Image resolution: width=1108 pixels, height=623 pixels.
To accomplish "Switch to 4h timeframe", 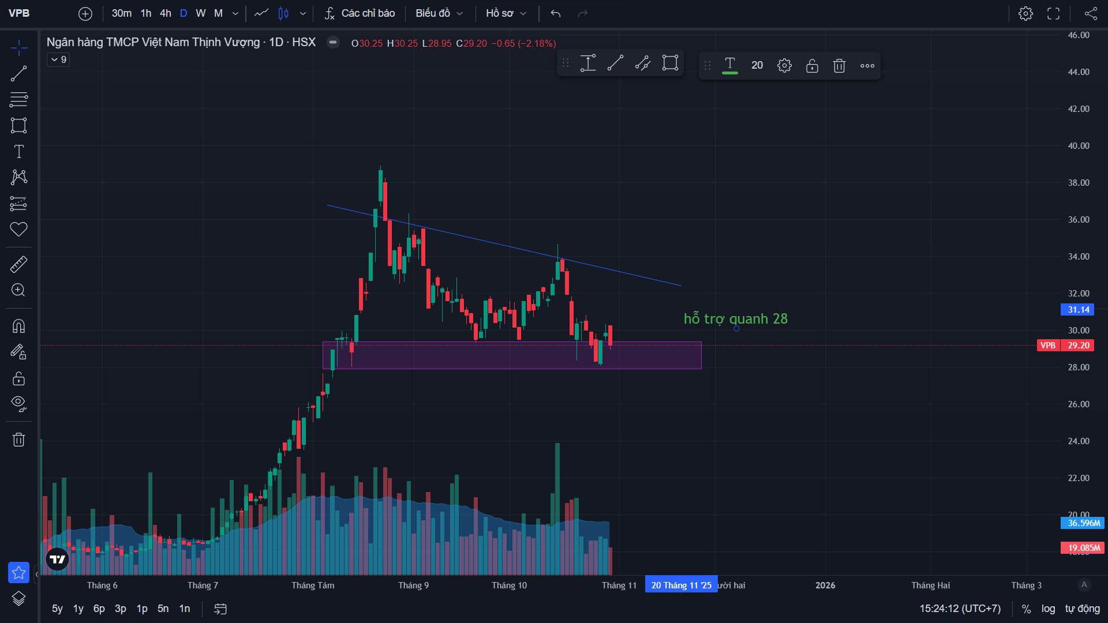I will [x=166, y=13].
